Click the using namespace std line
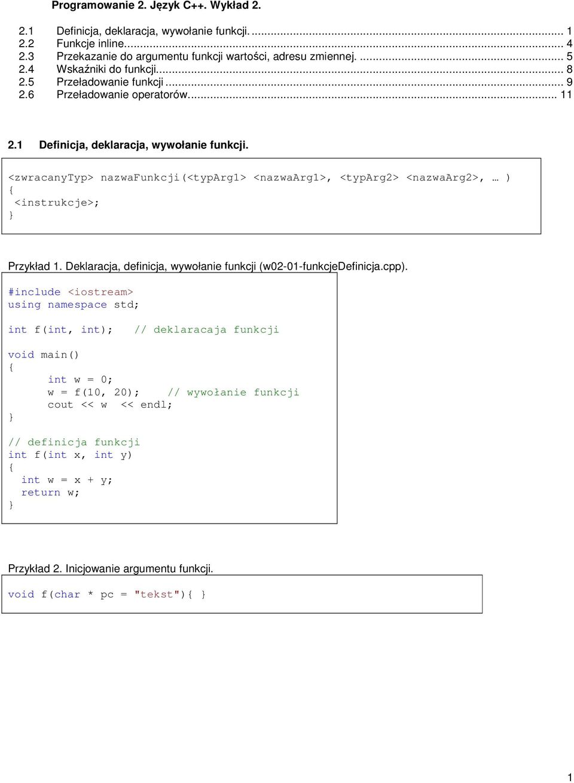574x783 pixels. pos(73,305)
